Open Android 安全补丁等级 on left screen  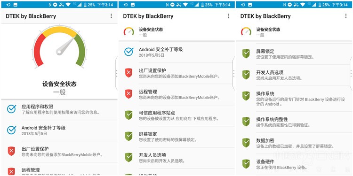pos(59,130)
